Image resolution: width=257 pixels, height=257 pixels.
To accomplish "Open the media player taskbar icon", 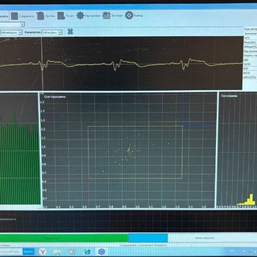I will point(72,251).
